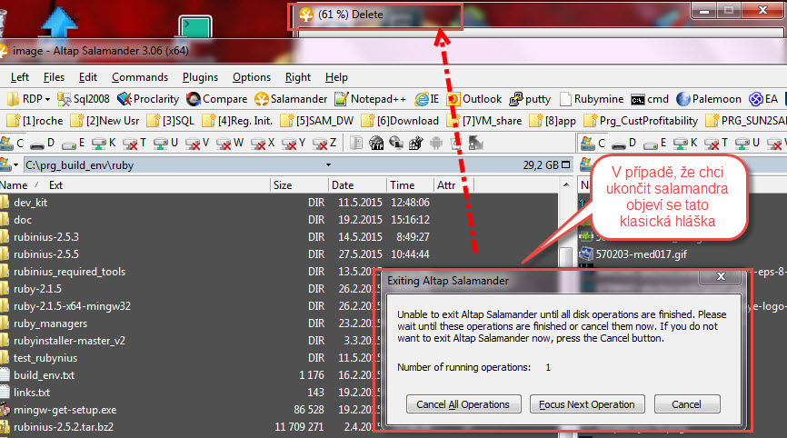Launch putty from the toolbar
Screen dimensions: 787x438
point(530,99)
